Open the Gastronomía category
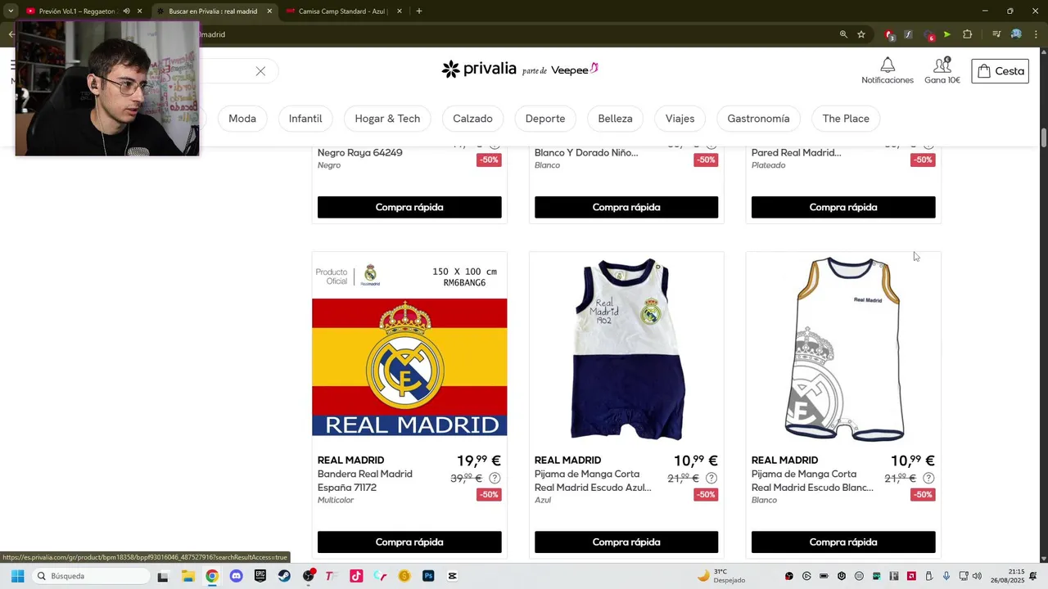 [758, 119]
